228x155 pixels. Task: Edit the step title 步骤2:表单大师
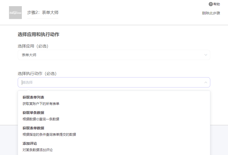(x=43, y=13)
